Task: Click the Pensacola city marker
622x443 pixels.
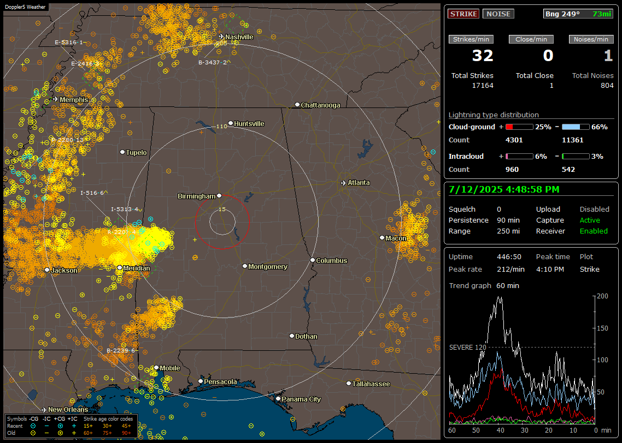Action: pyautogui.click(x=201, y=381)
